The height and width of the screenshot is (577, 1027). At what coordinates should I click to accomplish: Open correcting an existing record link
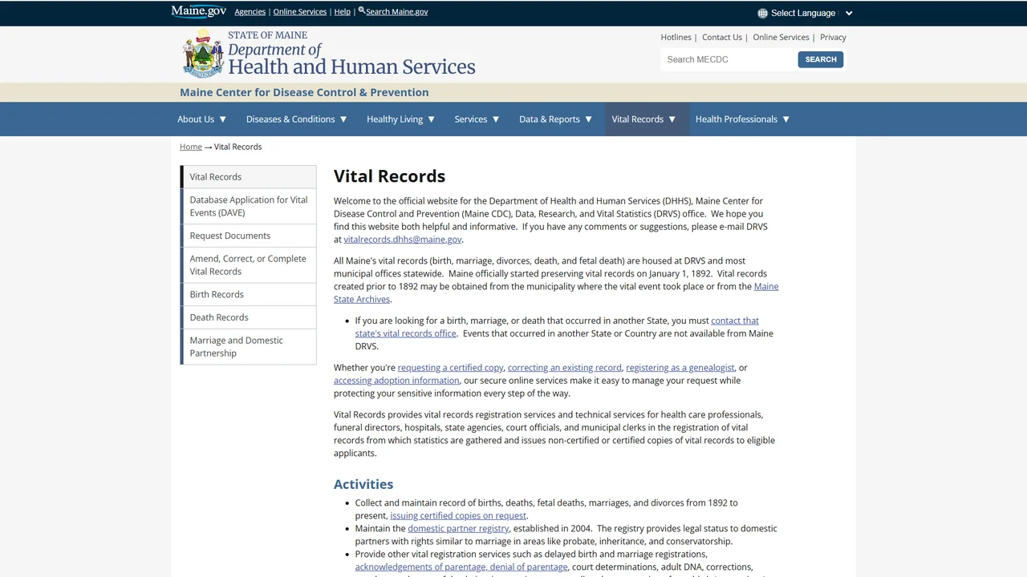564,368
